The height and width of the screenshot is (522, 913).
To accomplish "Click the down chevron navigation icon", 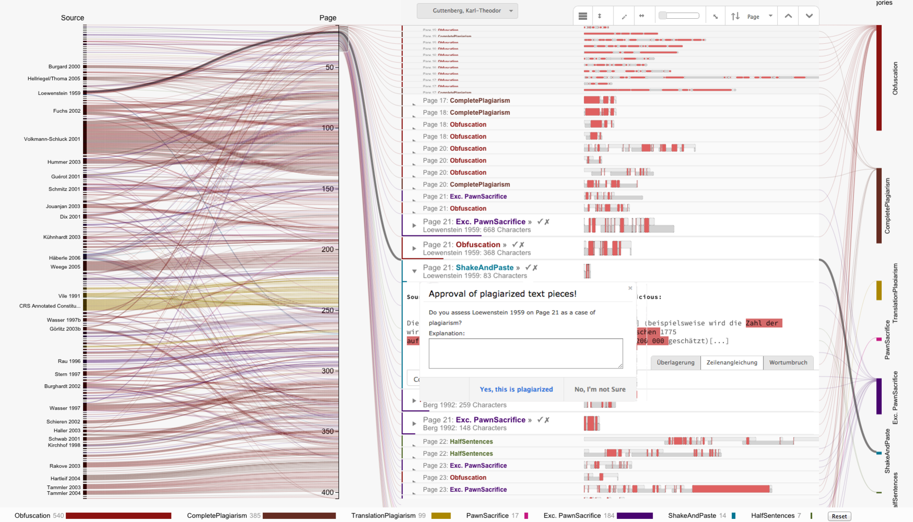I will pos(809,16).
